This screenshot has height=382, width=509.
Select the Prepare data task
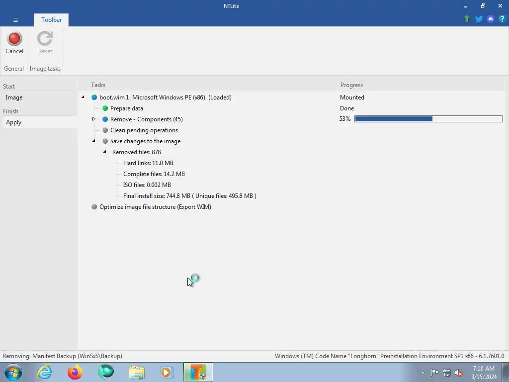127,108
